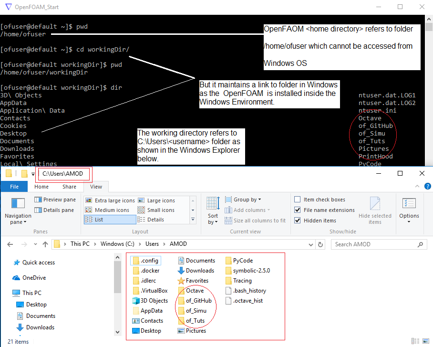Switch to the Share ribbon tab

69,187
